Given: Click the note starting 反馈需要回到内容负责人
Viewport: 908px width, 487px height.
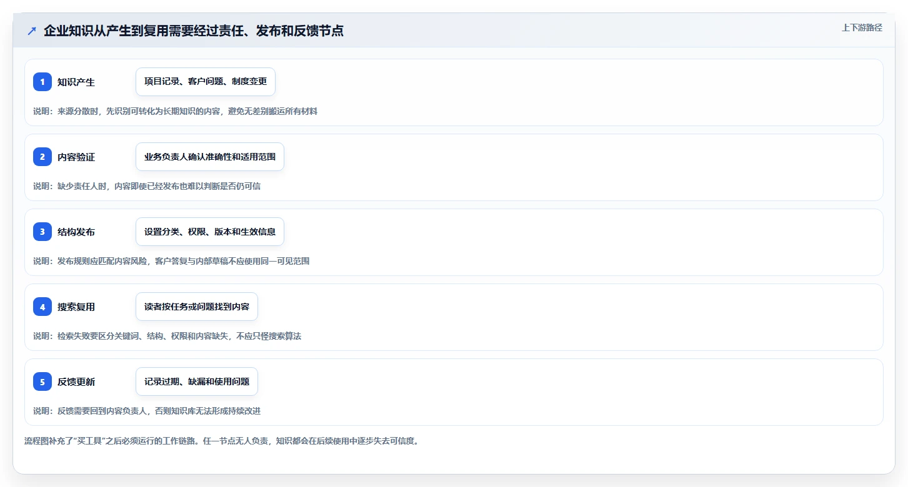Looking at the screenshot, I should tap(147, 411).
